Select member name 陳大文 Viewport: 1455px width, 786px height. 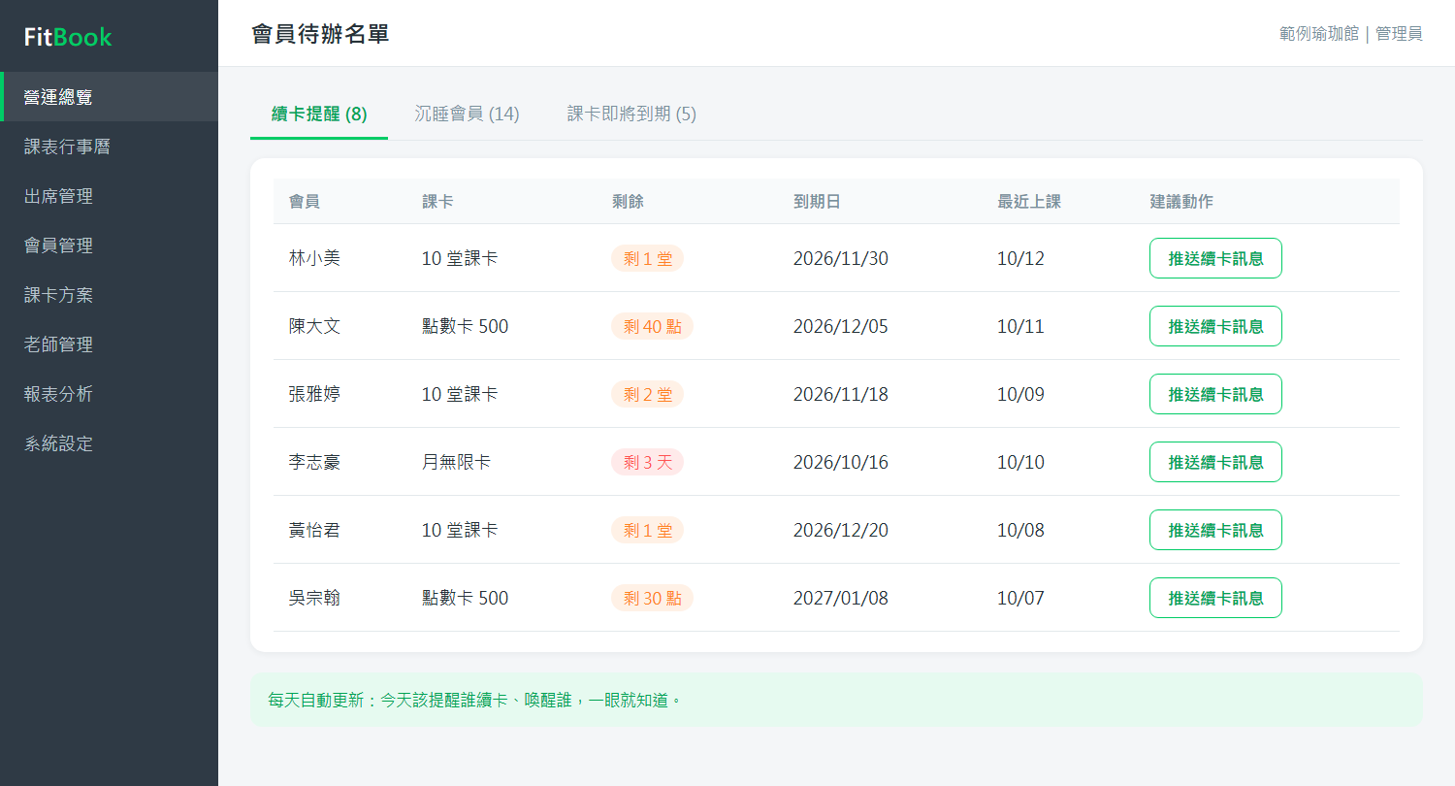(314, 326)
